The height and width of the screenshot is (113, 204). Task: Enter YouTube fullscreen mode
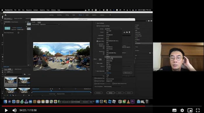pos(198,110)
